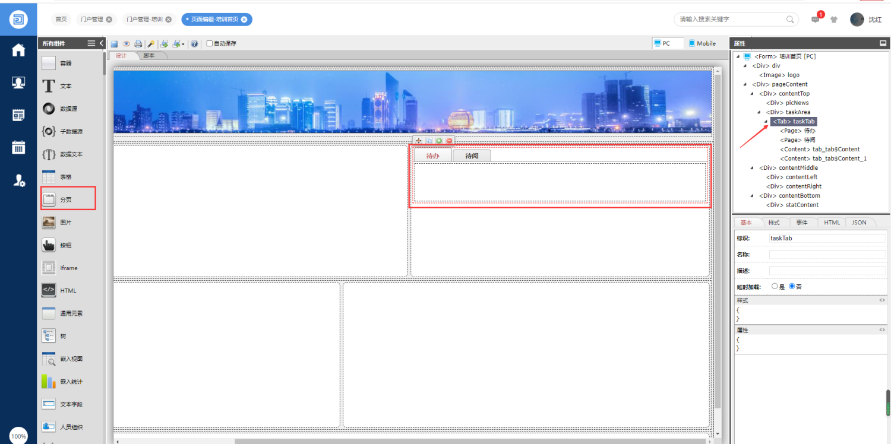Open the help question mark icon

tap(194, 43)
